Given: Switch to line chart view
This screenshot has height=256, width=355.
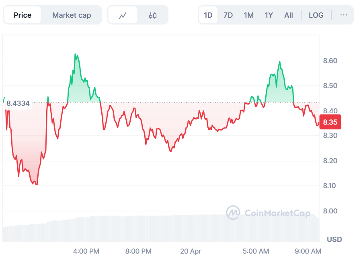Looking at the screenshot, I should [123, 15].
